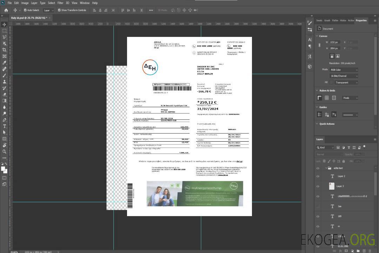The height and width of the screenshot is (253, 379).
Task: Select the Lasso tool
Action: 4,37
